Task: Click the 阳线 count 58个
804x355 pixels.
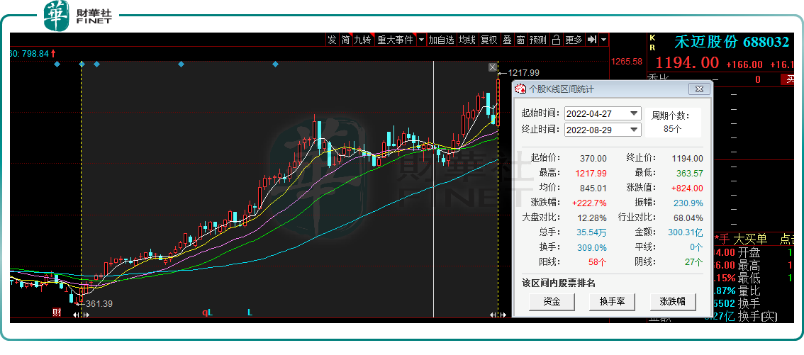Action: click(598, 262)
